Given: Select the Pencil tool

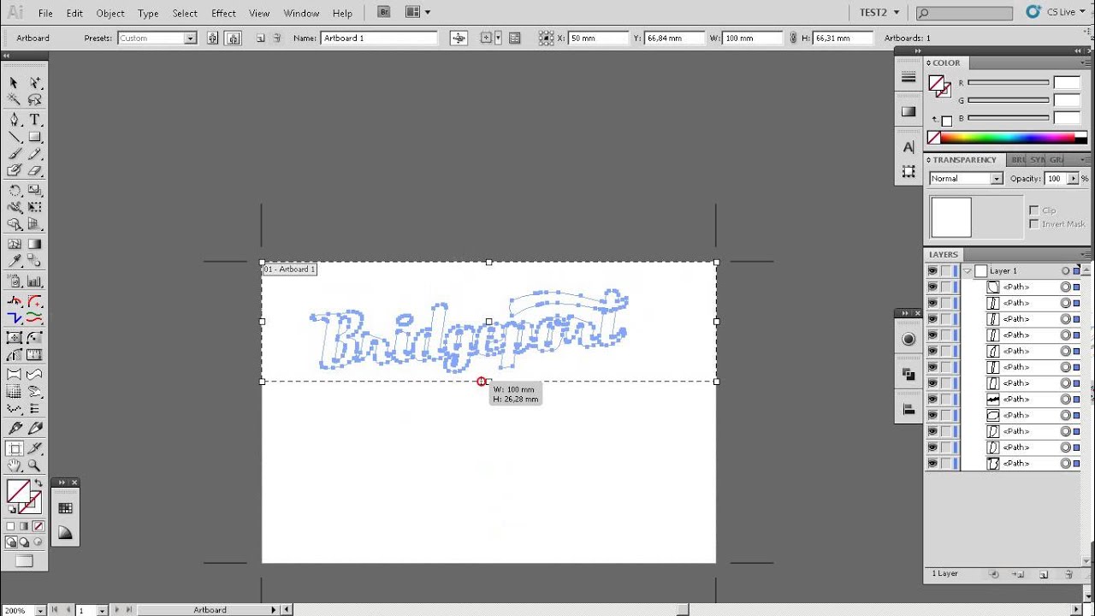Looking at the screenshot, I should tap(34, 154).
